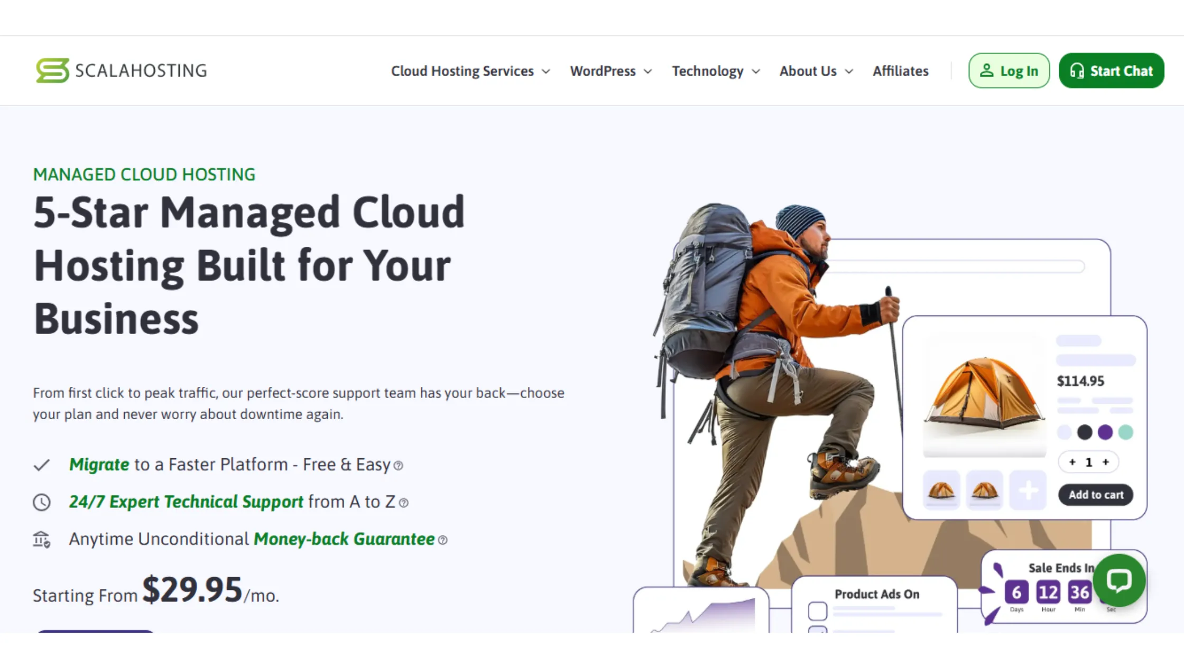Image resolution: width=1184 pixels, height=666 pixels.
Task: Open the Money-back Guarantee link
Action: coord(344,539)
